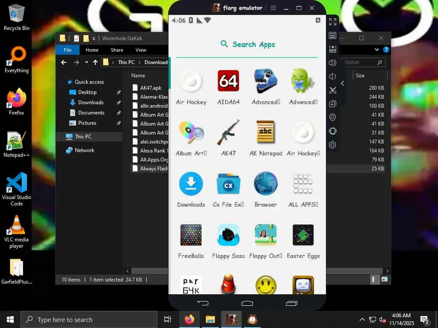Click the install APK icon in the emulator sidebar
The image size is (438, 328).
point(332,49)
